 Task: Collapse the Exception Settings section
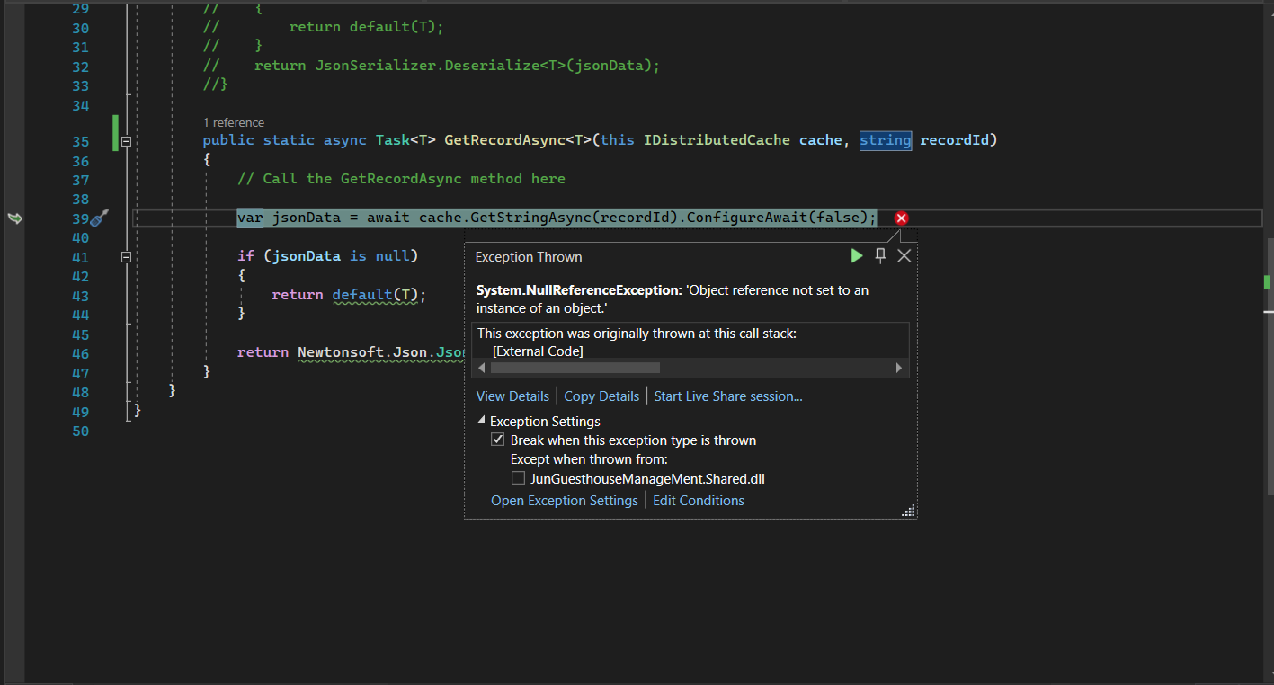click(481, 421)
